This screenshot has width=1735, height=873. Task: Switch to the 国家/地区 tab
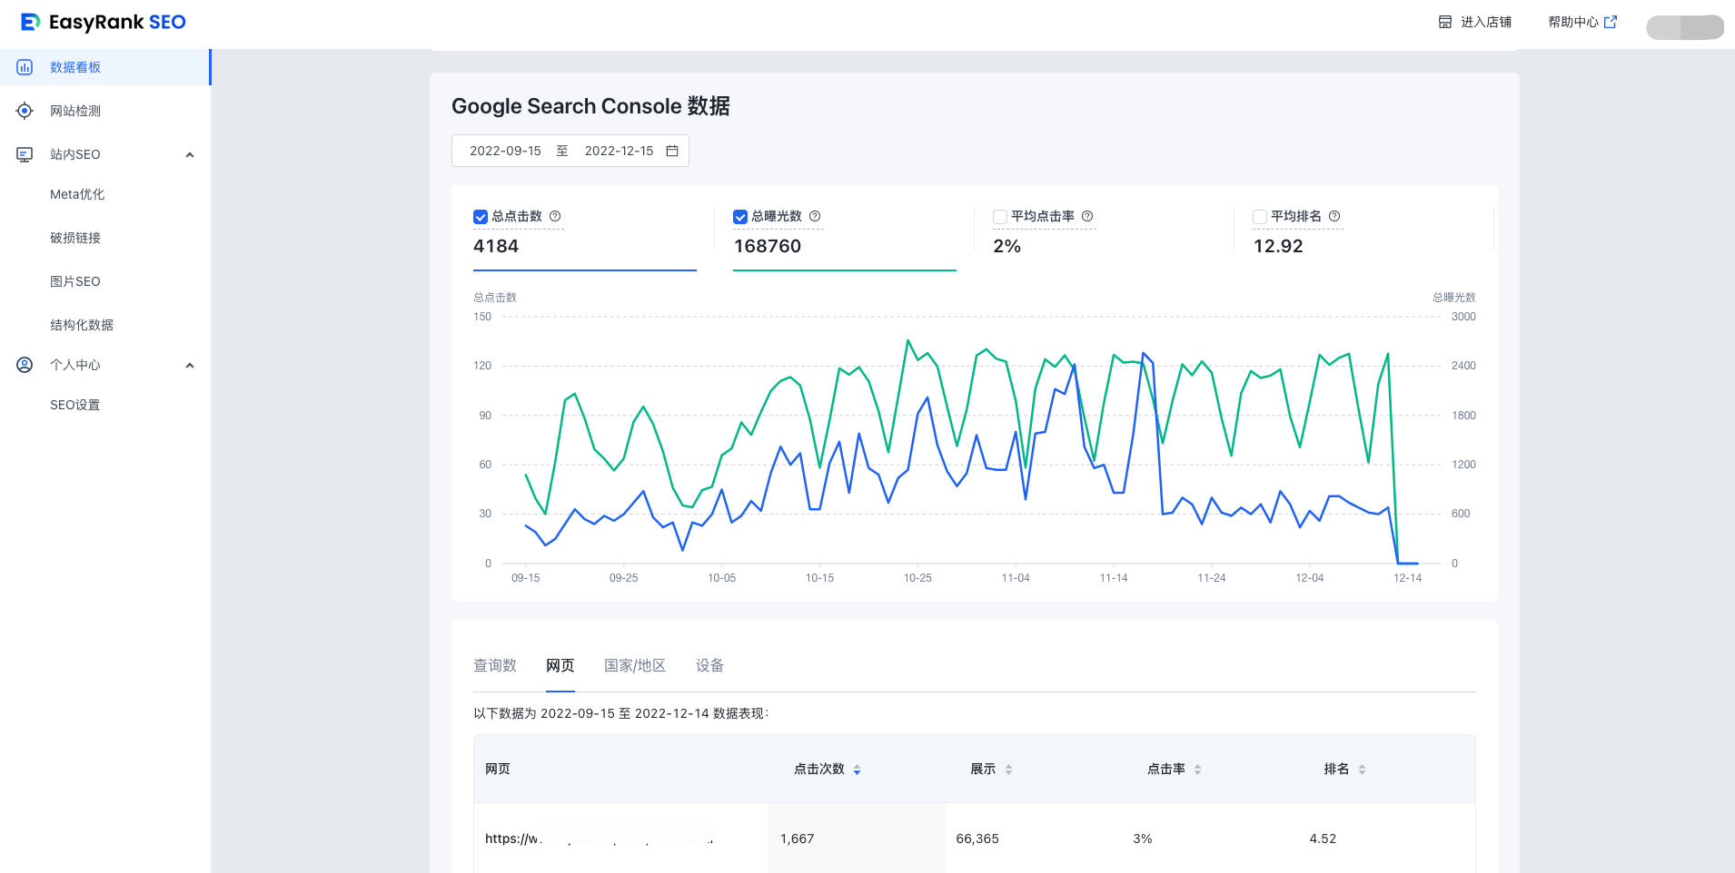(x=635, y=665)
